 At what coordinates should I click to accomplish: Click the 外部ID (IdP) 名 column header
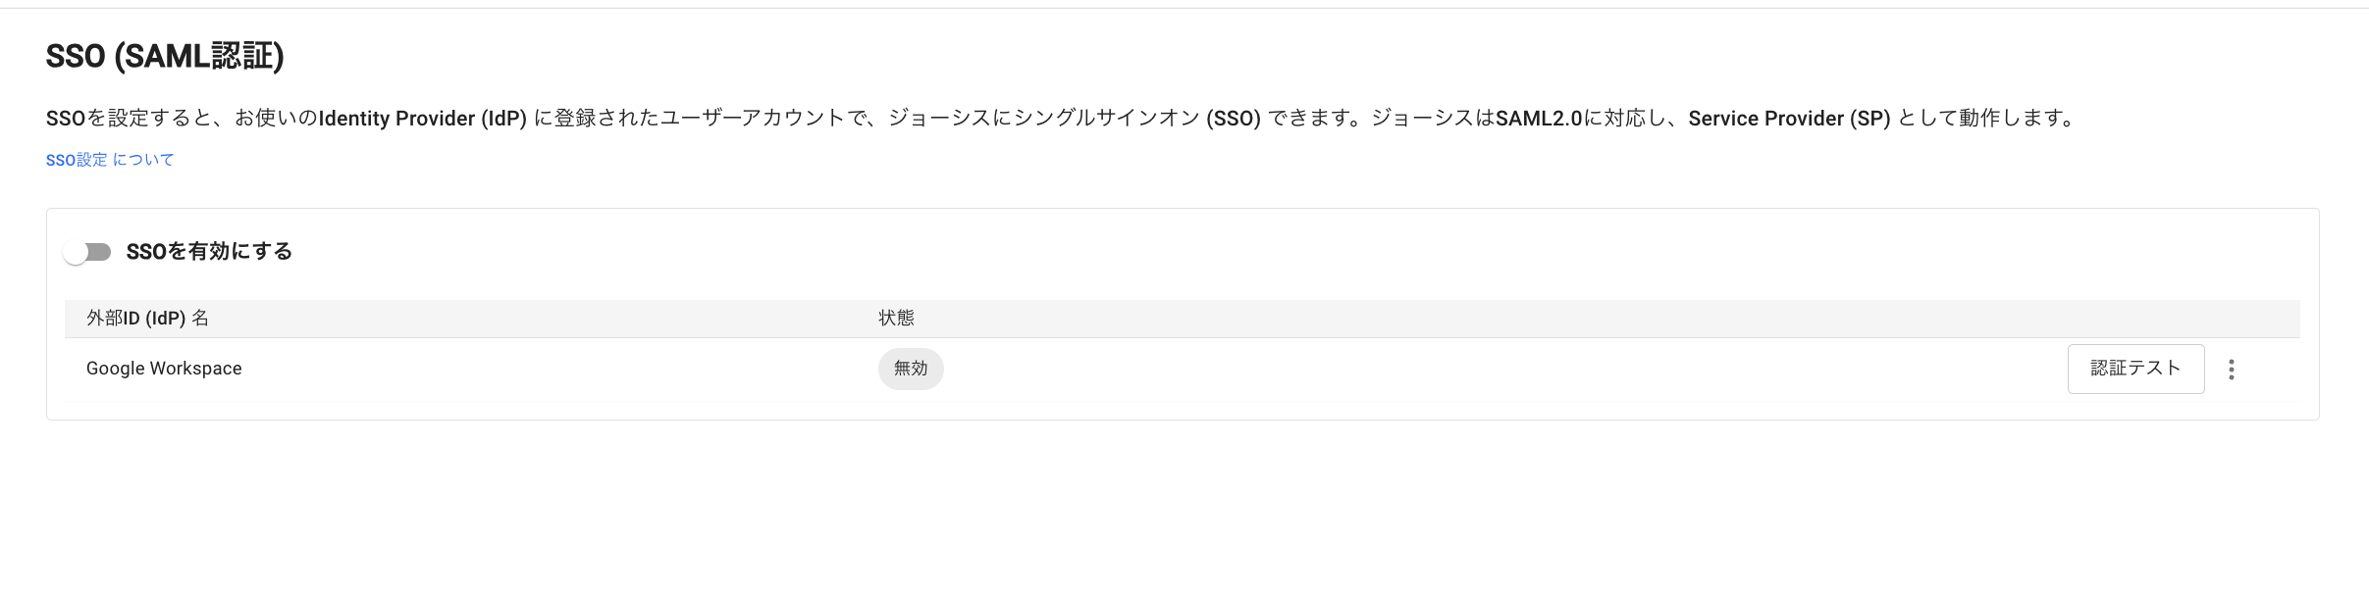pyautogui.click(x=147, y=319)
